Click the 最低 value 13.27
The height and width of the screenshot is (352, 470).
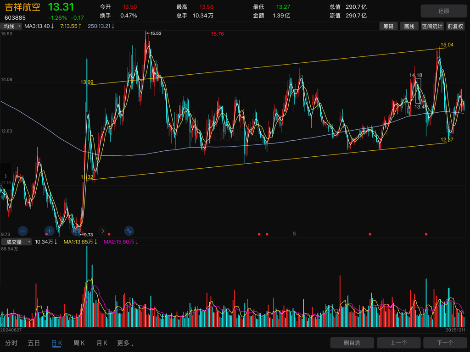[x=283, y=7]
